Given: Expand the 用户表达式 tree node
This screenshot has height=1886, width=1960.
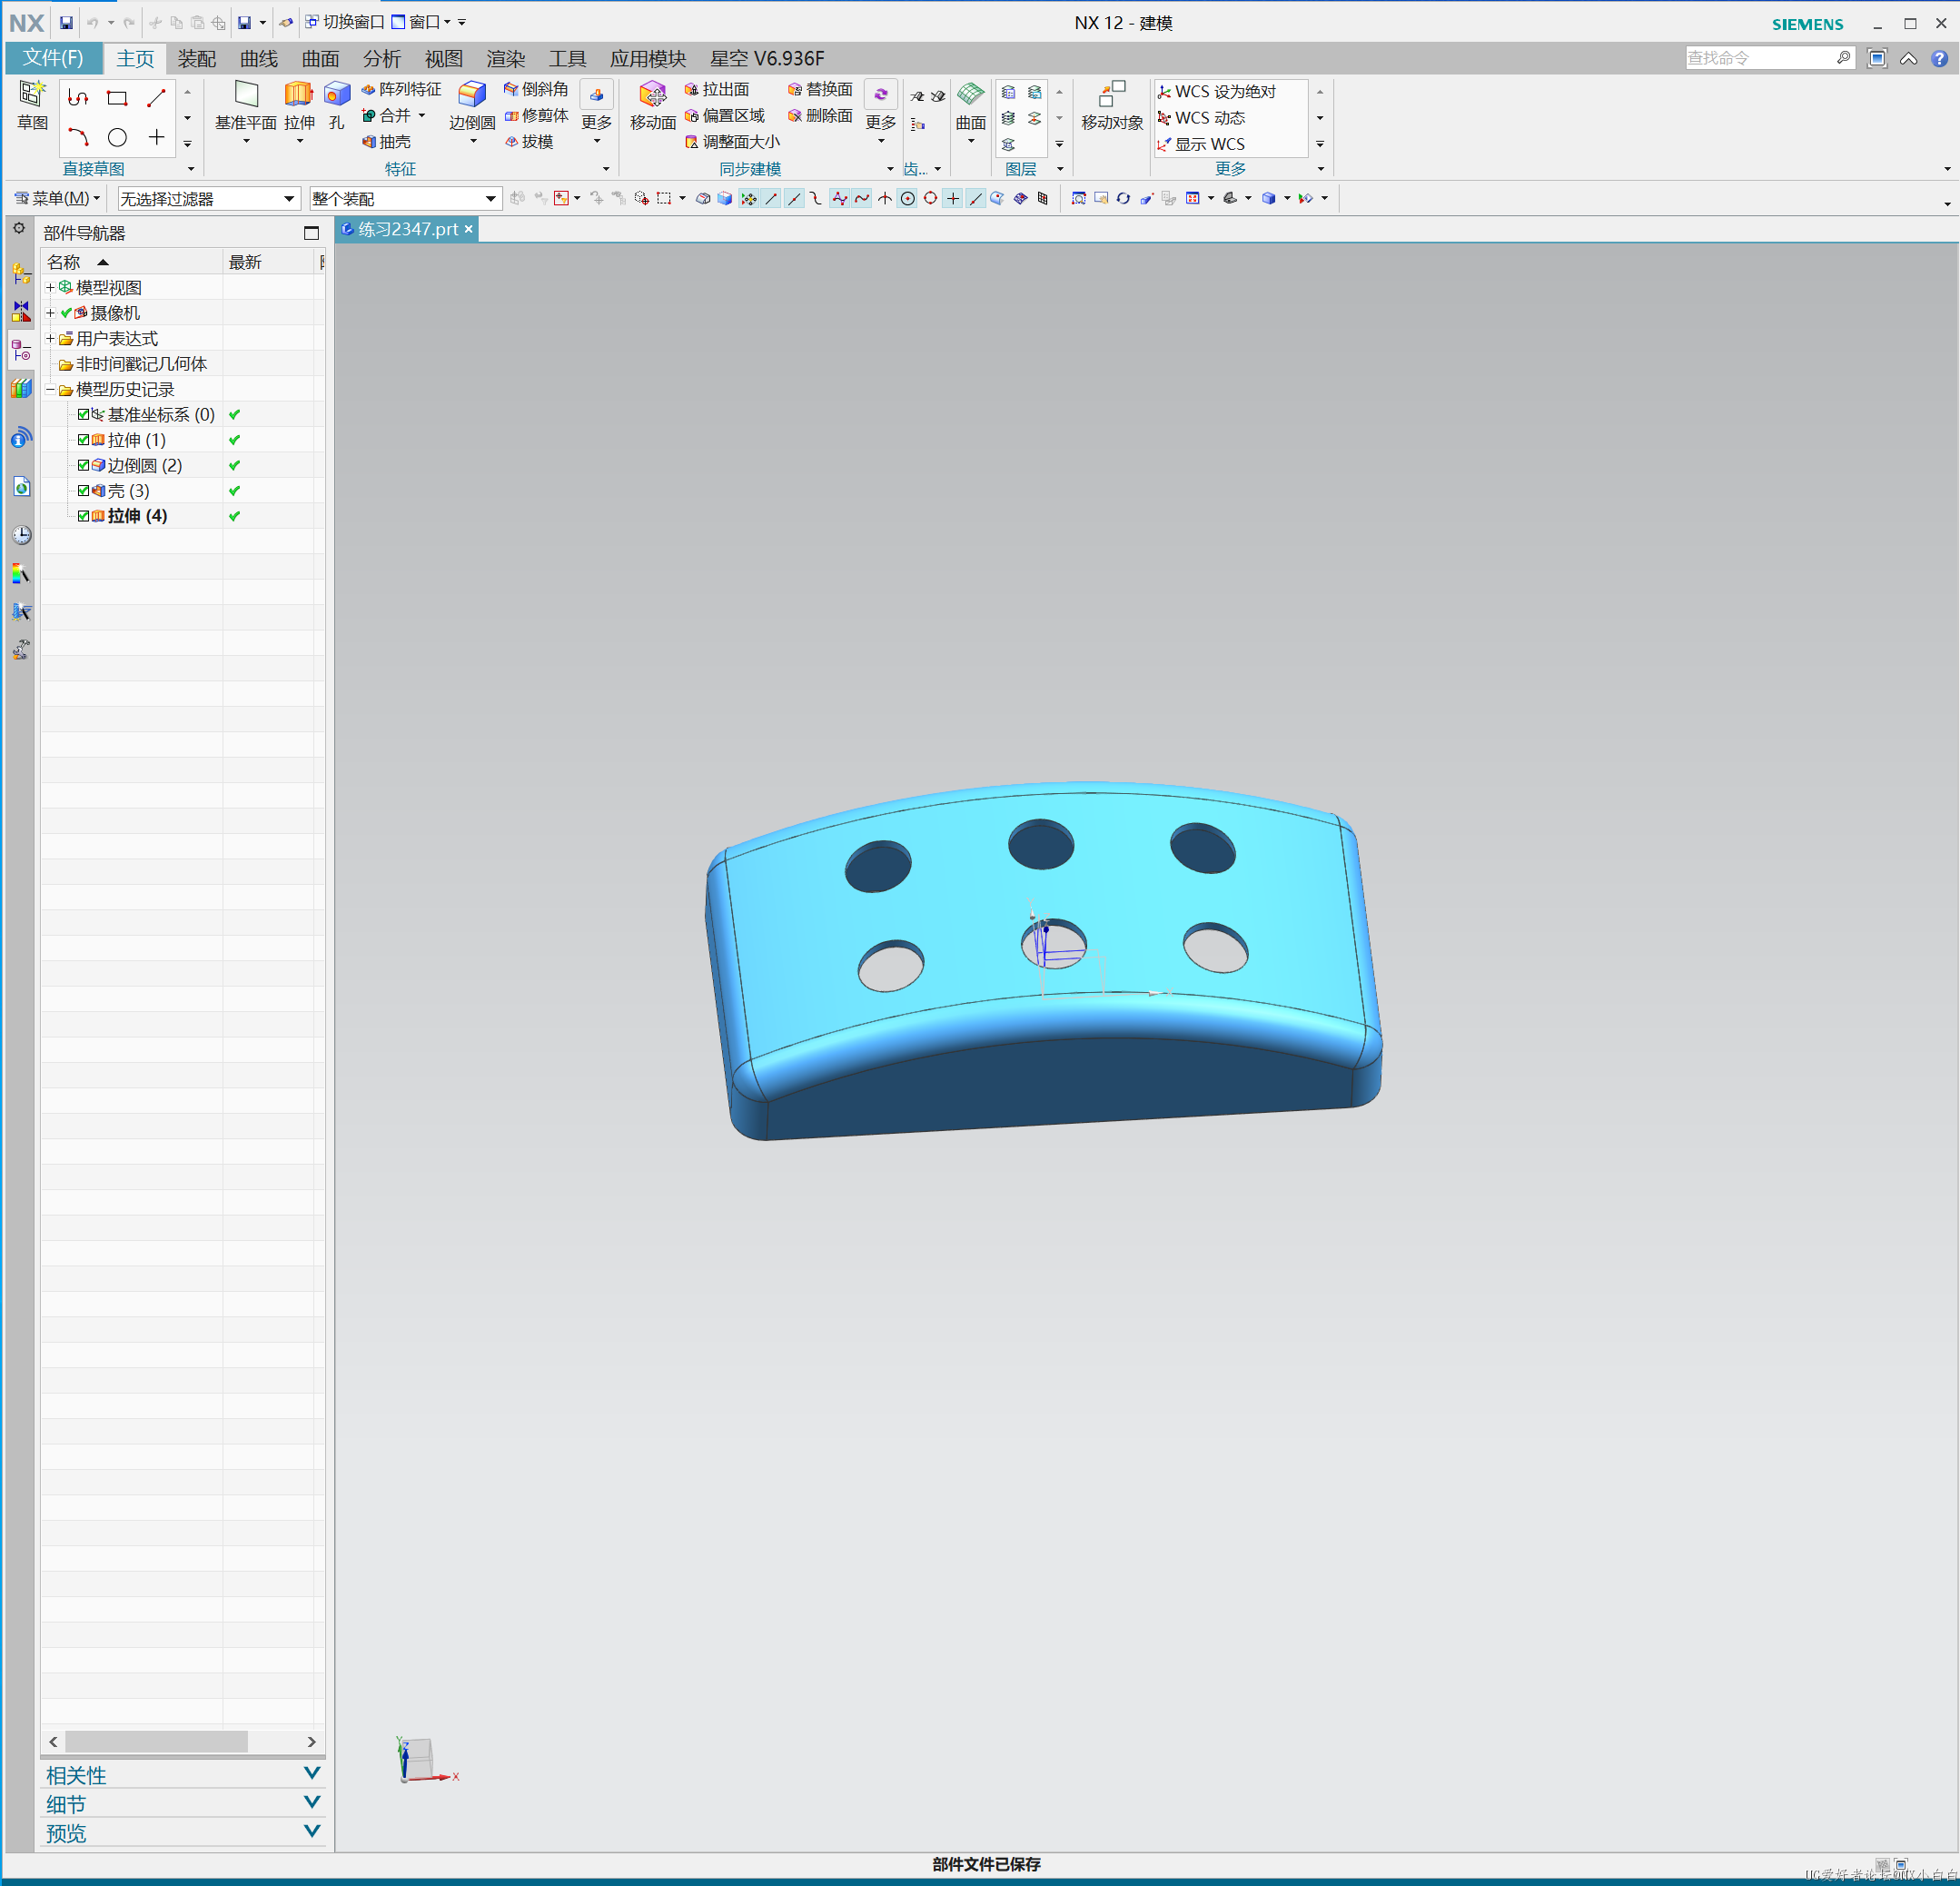Looking at the screenshot, I should coord(50,338).
